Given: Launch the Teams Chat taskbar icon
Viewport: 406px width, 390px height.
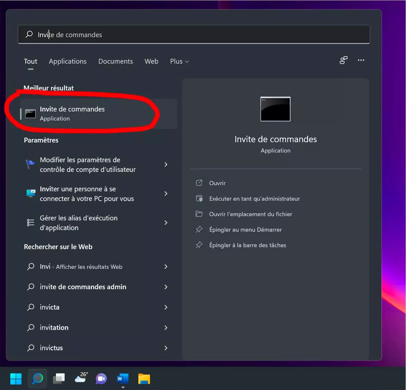Looking at the screenshot, I should pos(101,379).
